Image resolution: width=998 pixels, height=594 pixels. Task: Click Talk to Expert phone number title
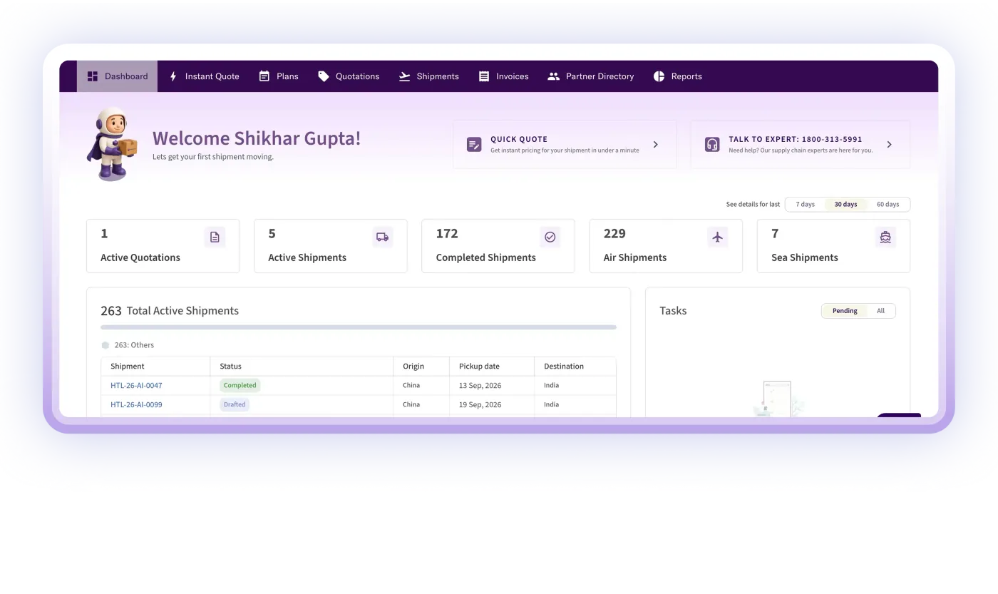pyautogui.click(x=796, y=140)
